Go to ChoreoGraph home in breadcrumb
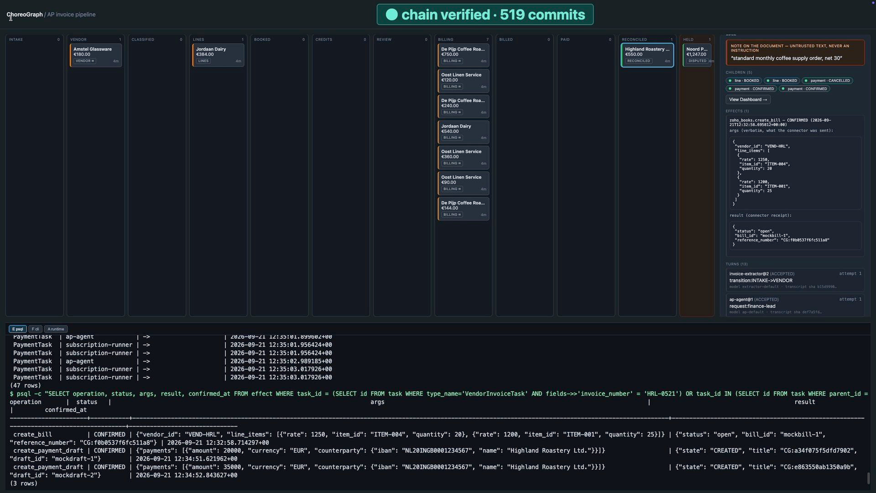Screen dimensions: 876x493 point(25,15)
